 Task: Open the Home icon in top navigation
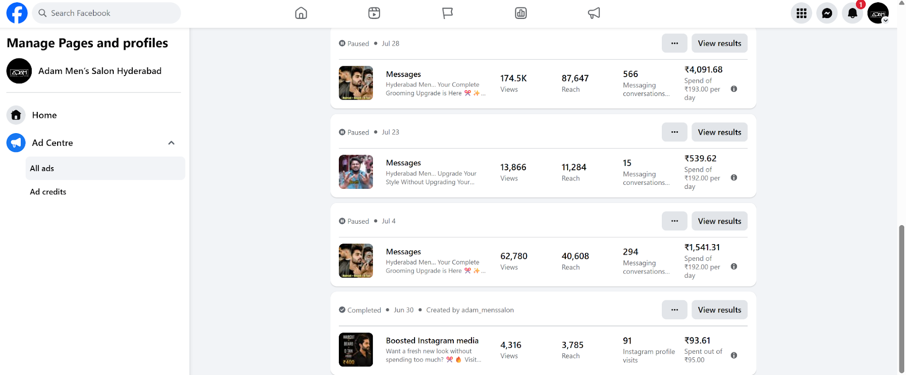coord(301,13)
